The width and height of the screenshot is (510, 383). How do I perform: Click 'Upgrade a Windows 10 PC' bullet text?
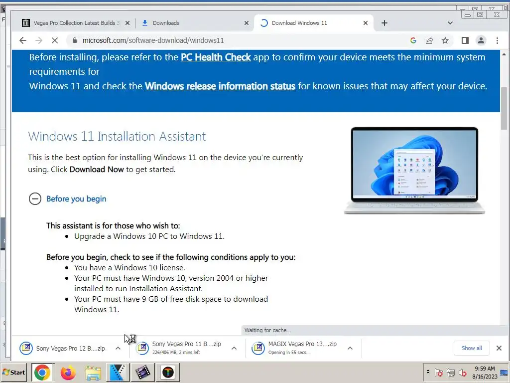[149, 236]
